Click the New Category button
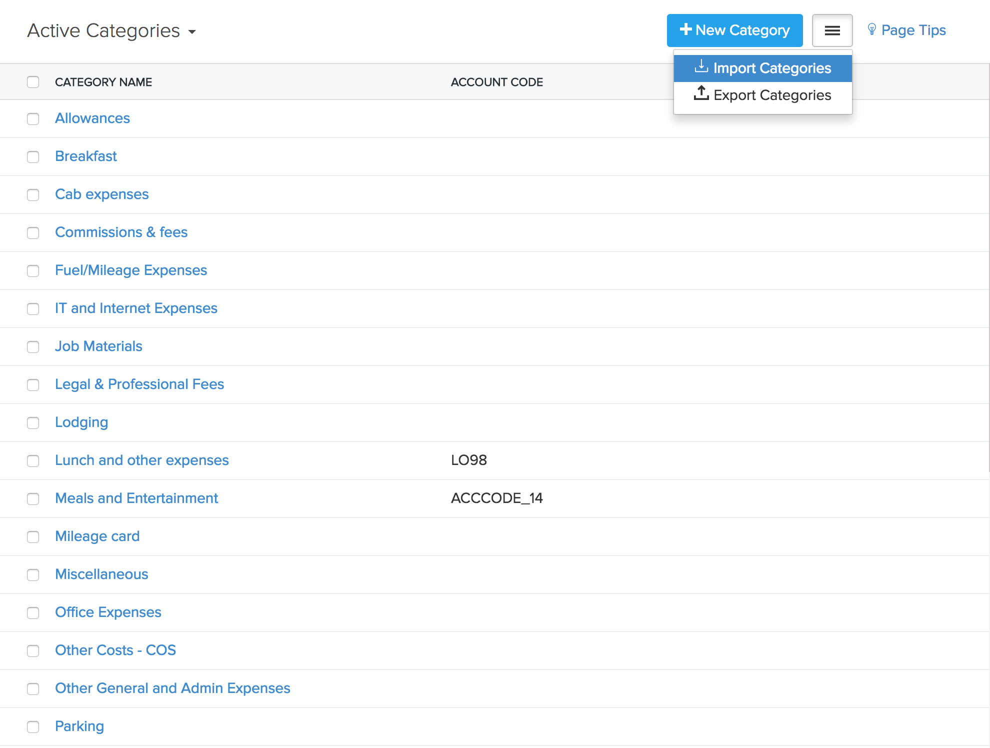The height and width of the screenshot is (748, 990). [x=734, y=30]
